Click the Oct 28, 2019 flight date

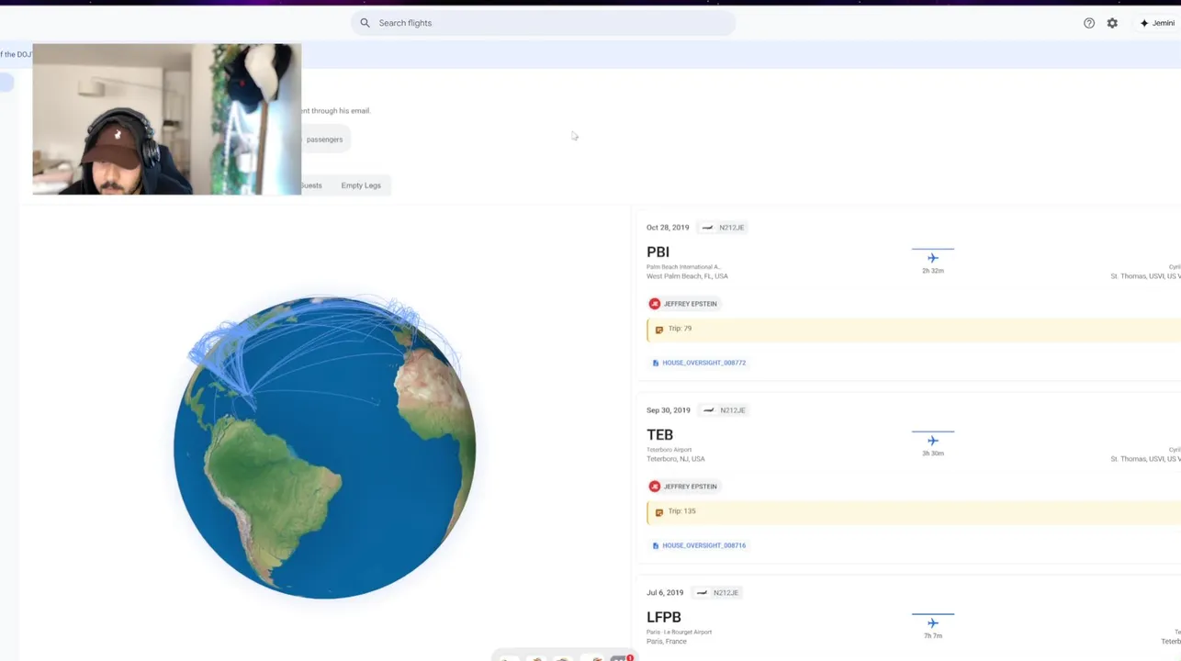[x=668, y=228]
